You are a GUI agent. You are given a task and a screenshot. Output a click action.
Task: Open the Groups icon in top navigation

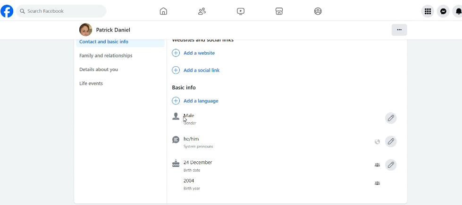click(318, 11)
